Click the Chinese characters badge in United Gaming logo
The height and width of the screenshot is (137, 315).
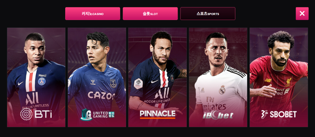(x=111, y=115)
